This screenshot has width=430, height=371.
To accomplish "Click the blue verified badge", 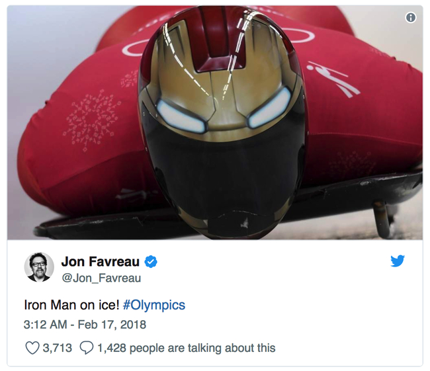I will [151, 263].
